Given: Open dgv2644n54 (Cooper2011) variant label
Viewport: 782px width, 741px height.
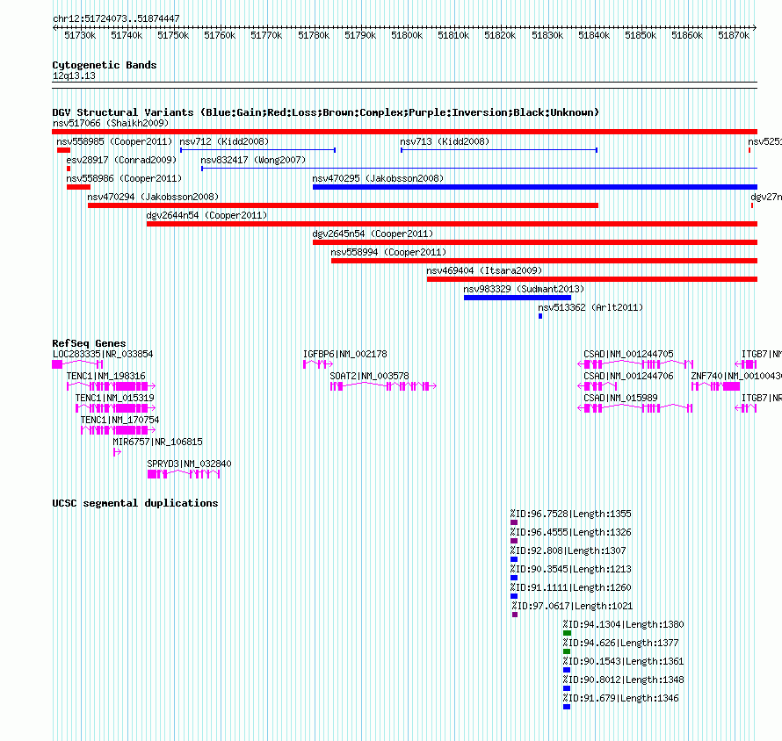Looking at the screenshot, I should coord(206,215).
